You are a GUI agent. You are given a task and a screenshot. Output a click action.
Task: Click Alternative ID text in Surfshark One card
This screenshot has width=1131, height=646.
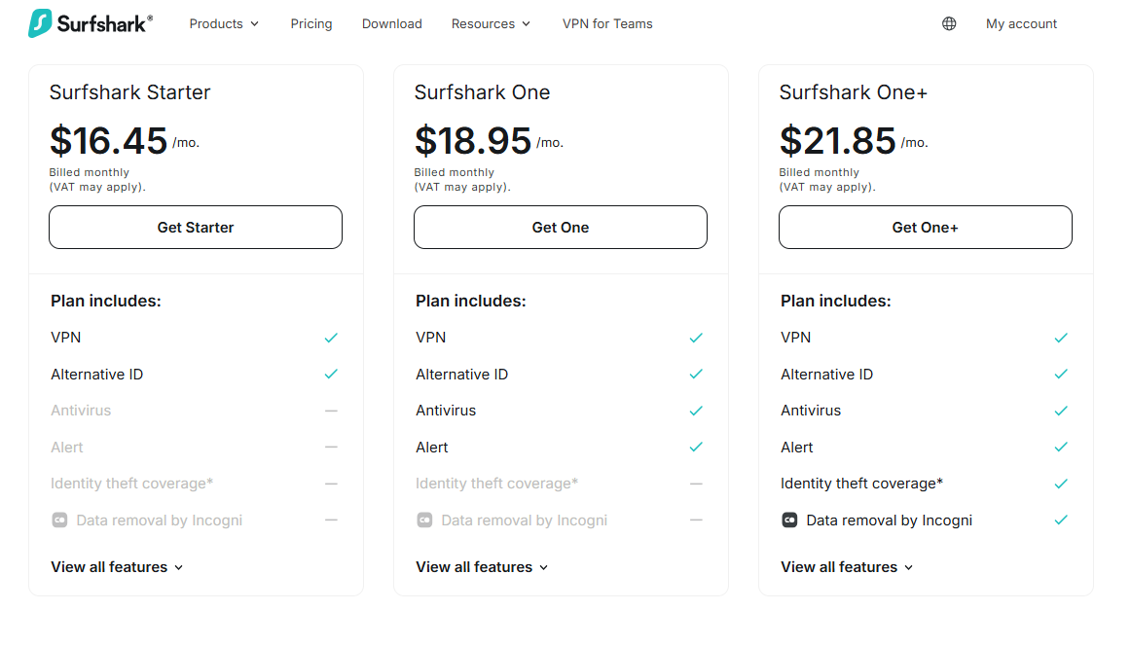point(461,375)
